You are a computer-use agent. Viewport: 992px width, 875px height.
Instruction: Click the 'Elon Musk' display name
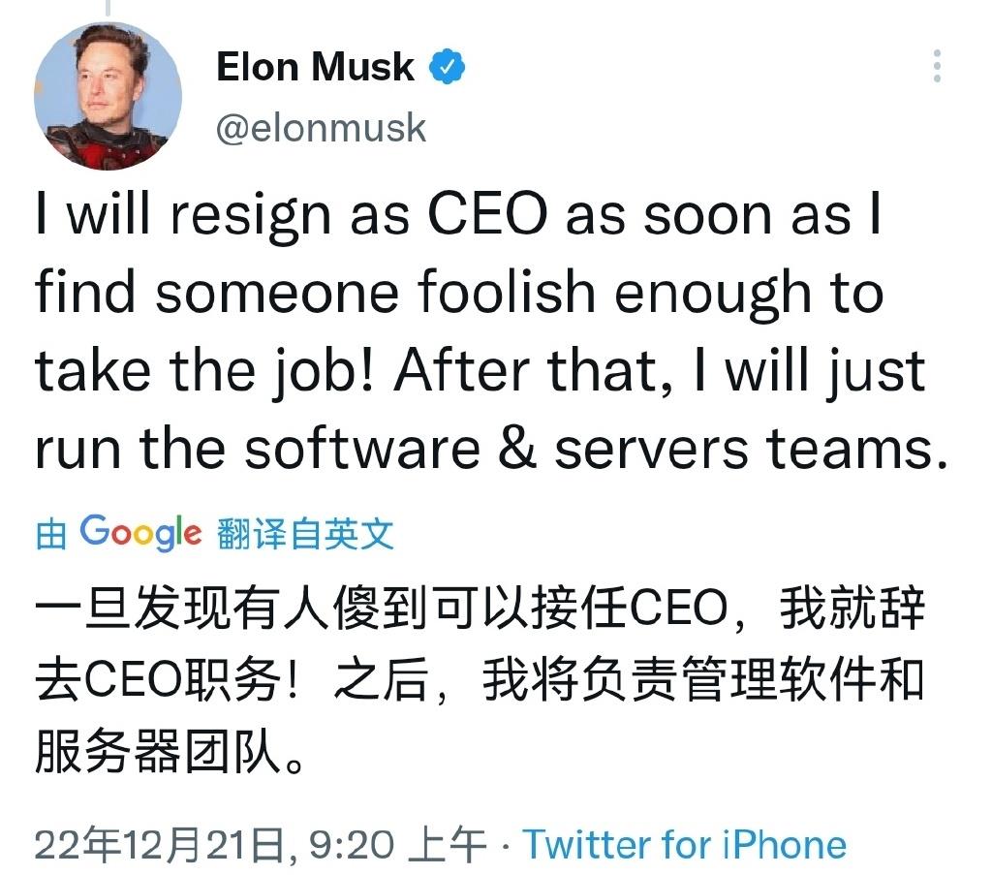coord(313,66)
